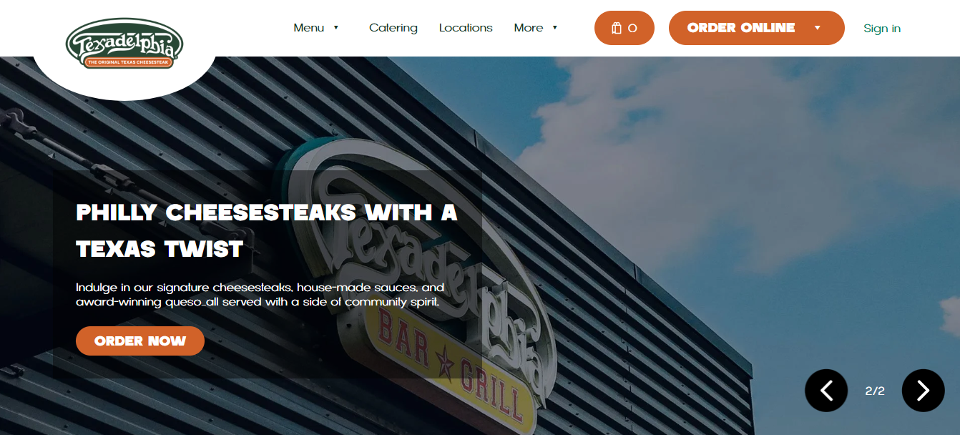Screen dimensions: 960x435
Task: Click the cart count showing 0
Action: tap(632, 29)
